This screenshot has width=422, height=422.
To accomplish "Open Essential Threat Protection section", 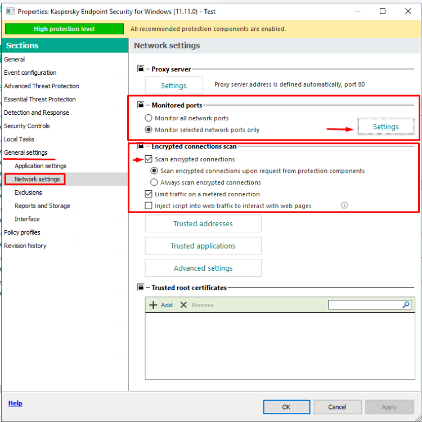I will pos(40,99).
